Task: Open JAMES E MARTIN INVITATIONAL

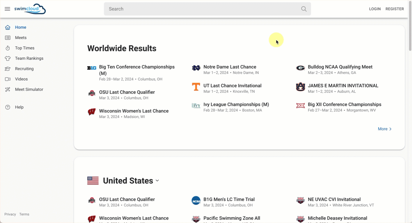Action: 343,86
